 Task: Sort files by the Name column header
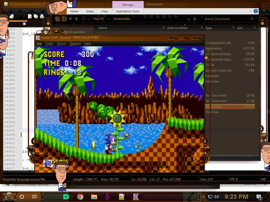[103, 28]
